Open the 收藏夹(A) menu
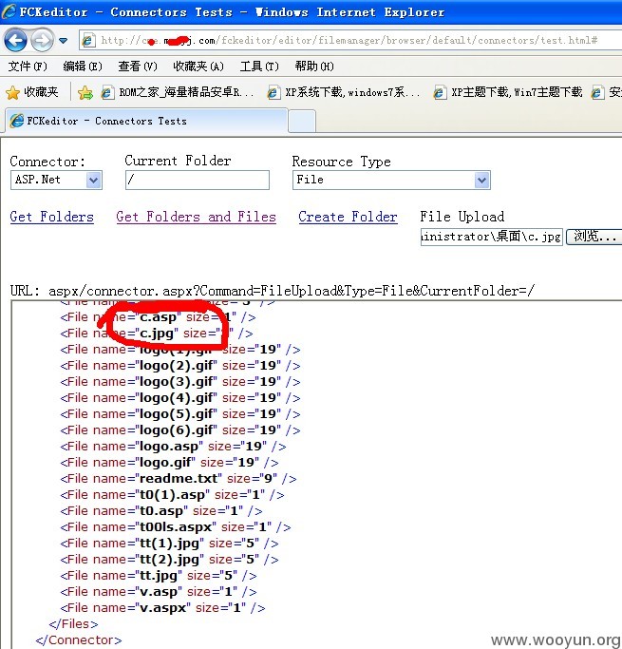 tap(198, 67)
